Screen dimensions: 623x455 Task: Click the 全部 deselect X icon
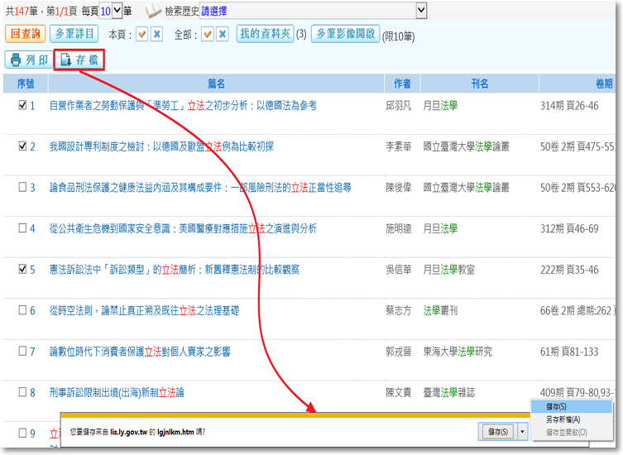[x=223, y=34]
